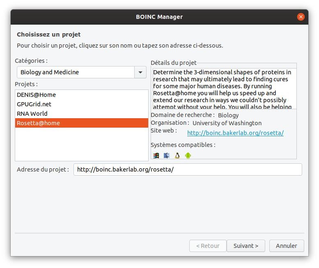This screenshot has width=319, height=268.
Task: Go back using the Retour button
Action: point(208,246)
